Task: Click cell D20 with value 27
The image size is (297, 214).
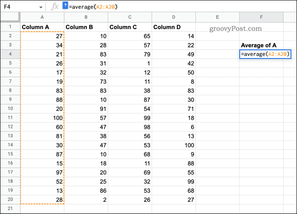Action: click(174, 200)
